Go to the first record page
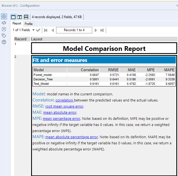 pos(46,30)
